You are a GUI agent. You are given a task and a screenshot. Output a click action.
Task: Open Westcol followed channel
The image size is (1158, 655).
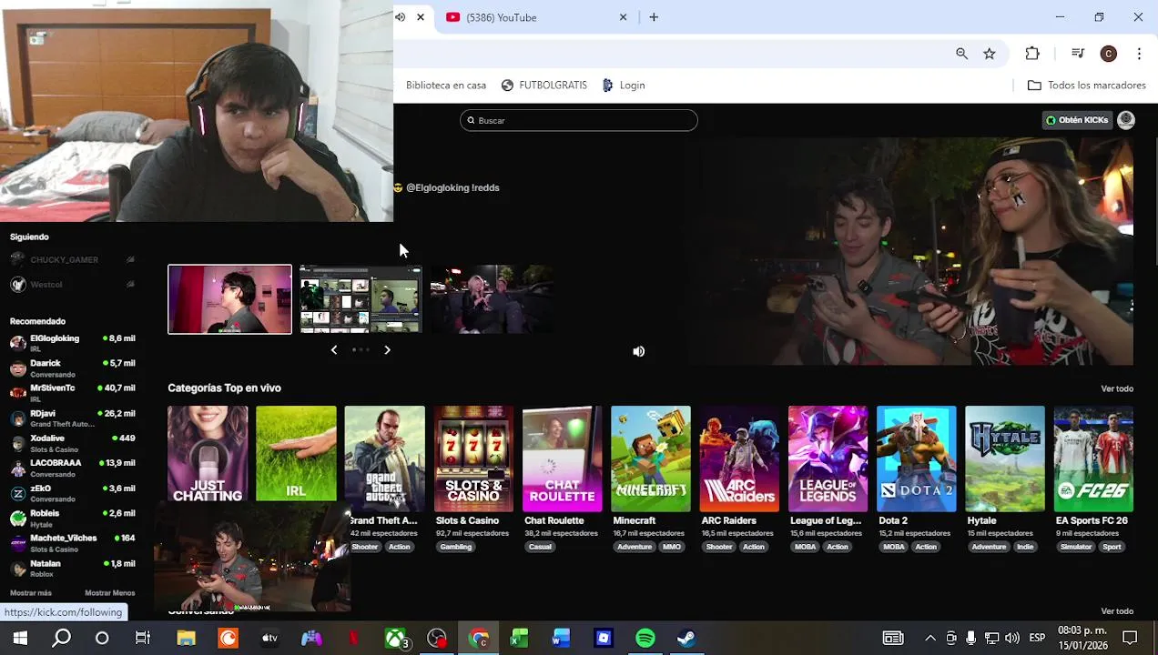tap(73, 285)
